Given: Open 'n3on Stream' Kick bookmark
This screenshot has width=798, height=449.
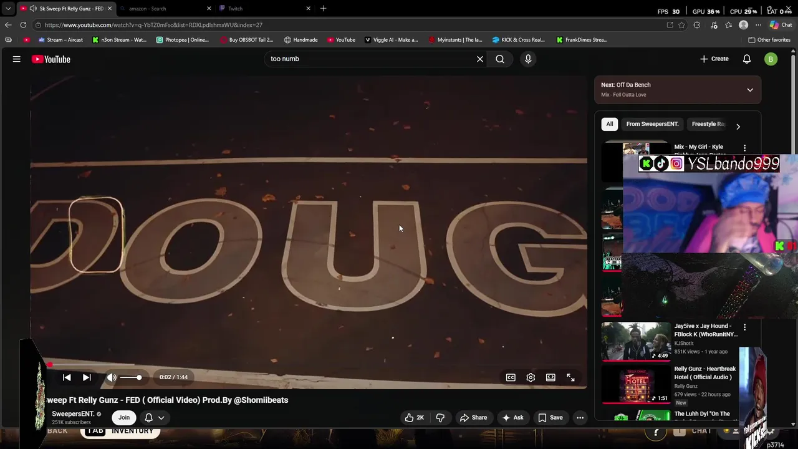Looking at the screenshot, I should click(120, 40).
